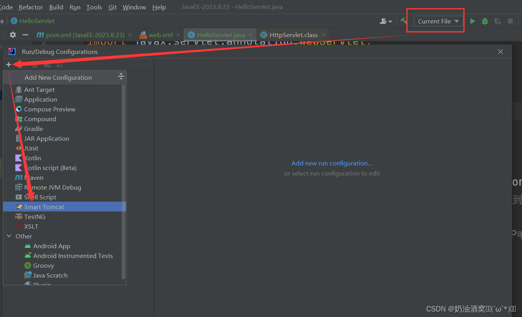The width and height of the screenshot is (522, 317).
Task: Click the Build hammer icon
Action: coord(404,21)
